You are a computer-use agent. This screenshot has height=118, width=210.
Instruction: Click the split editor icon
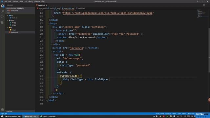tap(204, 5)
